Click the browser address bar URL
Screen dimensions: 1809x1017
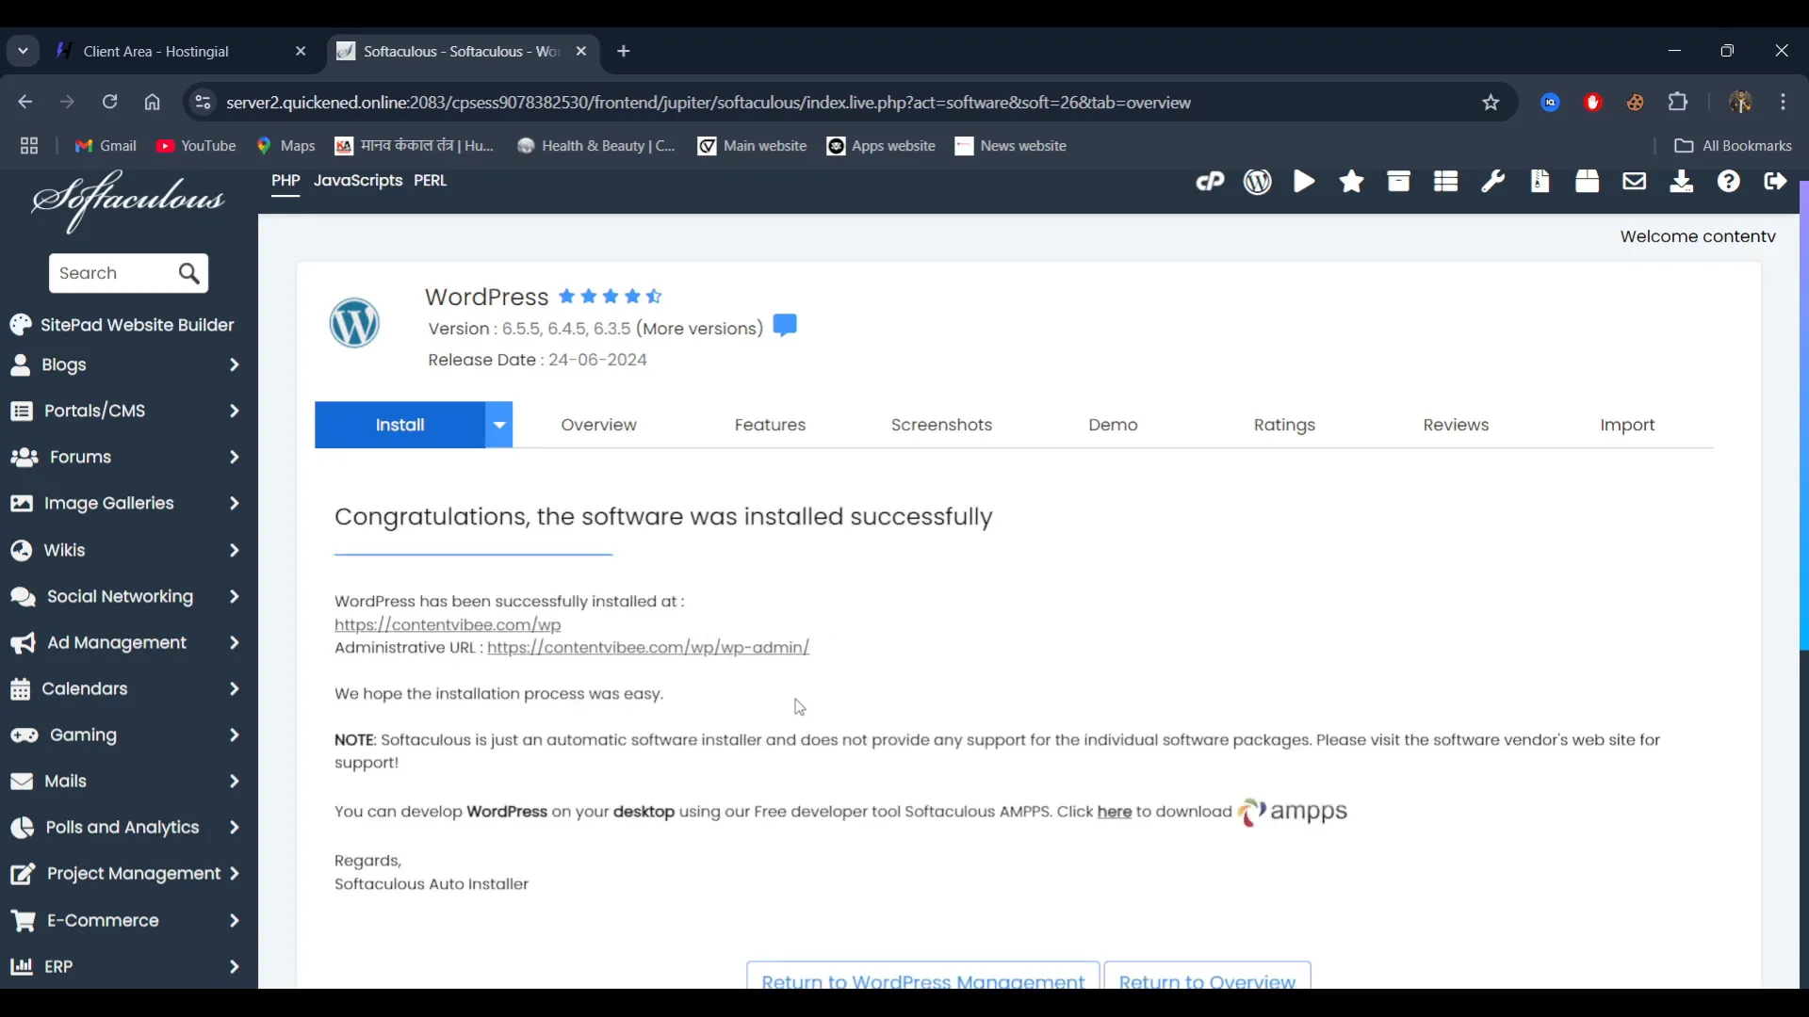[x=709, y=103]
